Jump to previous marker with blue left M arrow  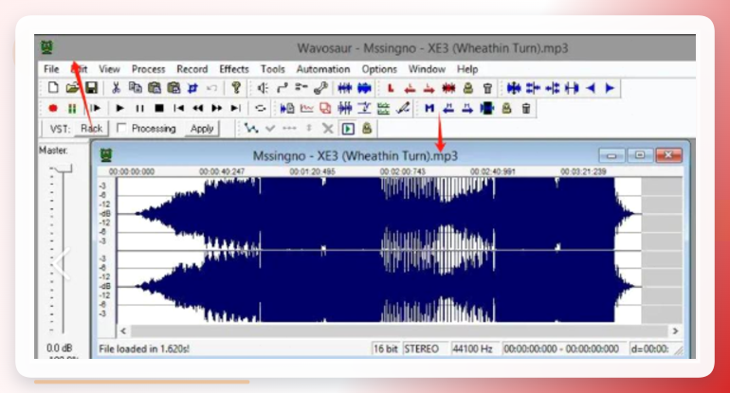point(448,108)
